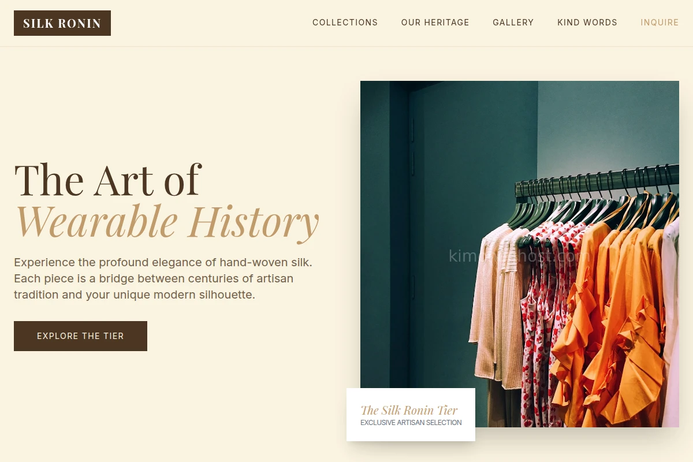Select the Inquire link in navigation
The width and height of the screenshot is (693, 462).
pos(660,23)
